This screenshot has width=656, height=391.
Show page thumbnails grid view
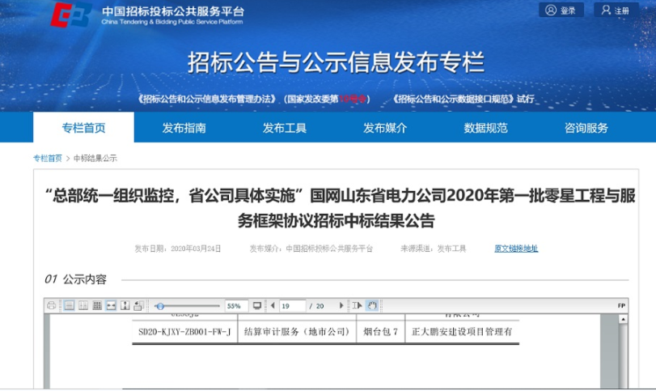point(97,306)
